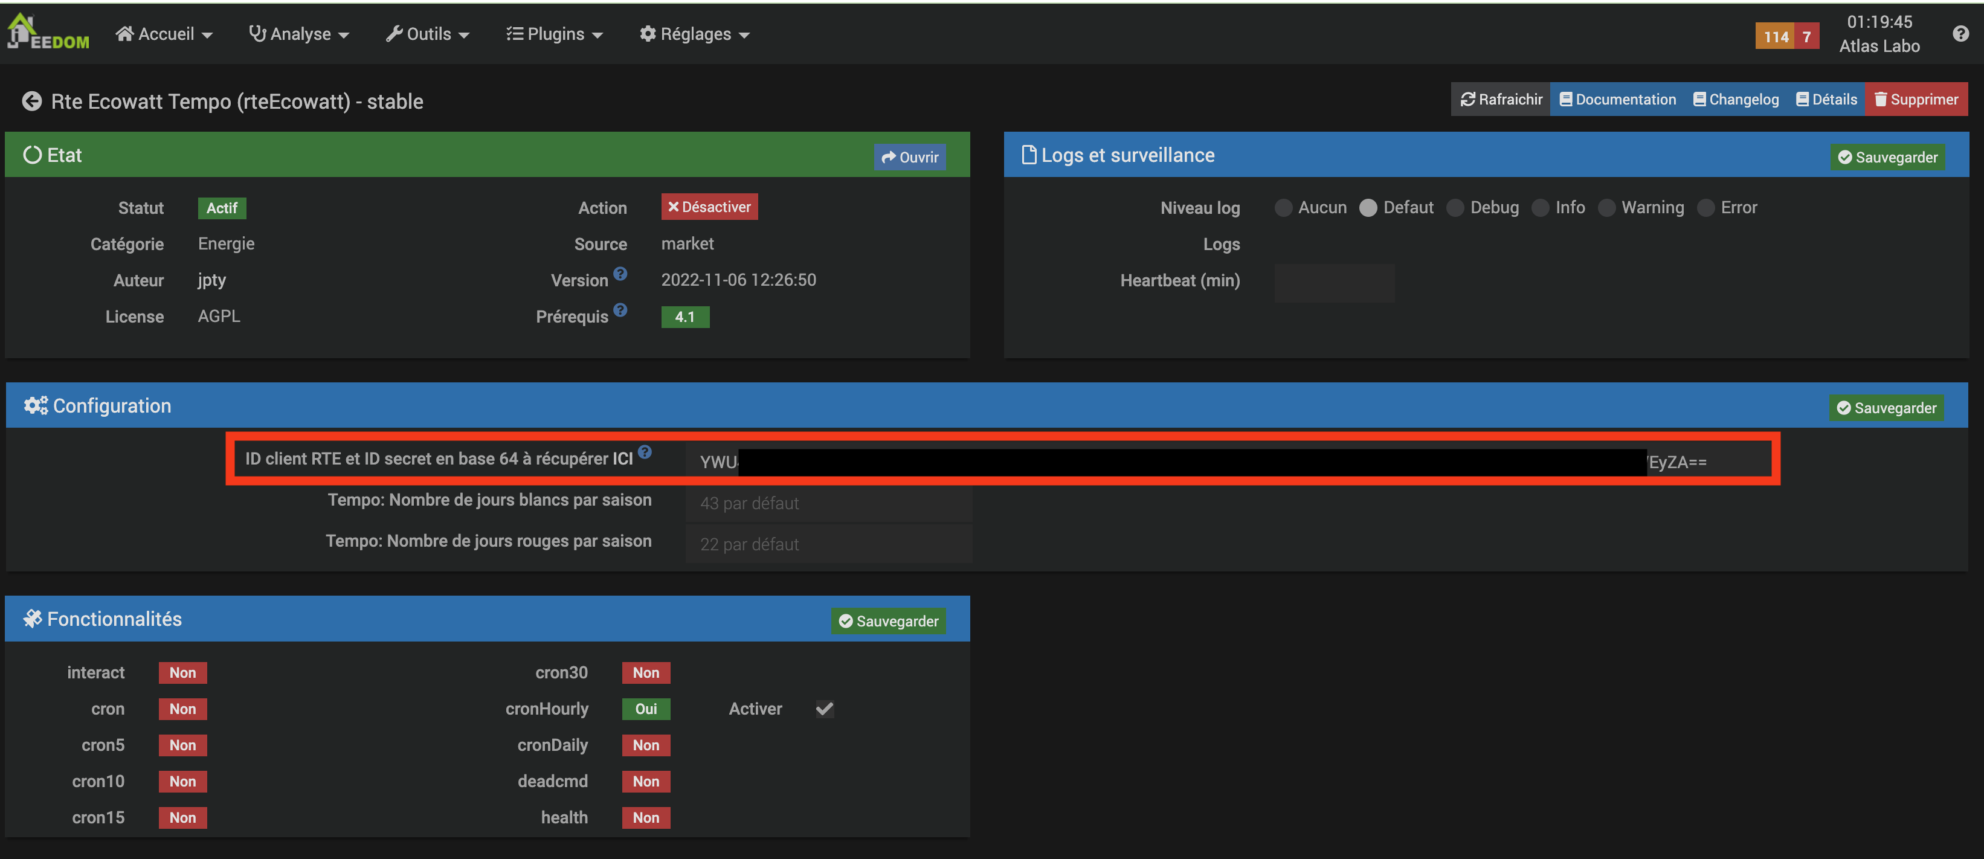The image size is (1984, 859).
Task: Select Defaut log level
Action: coord(1368,208)
